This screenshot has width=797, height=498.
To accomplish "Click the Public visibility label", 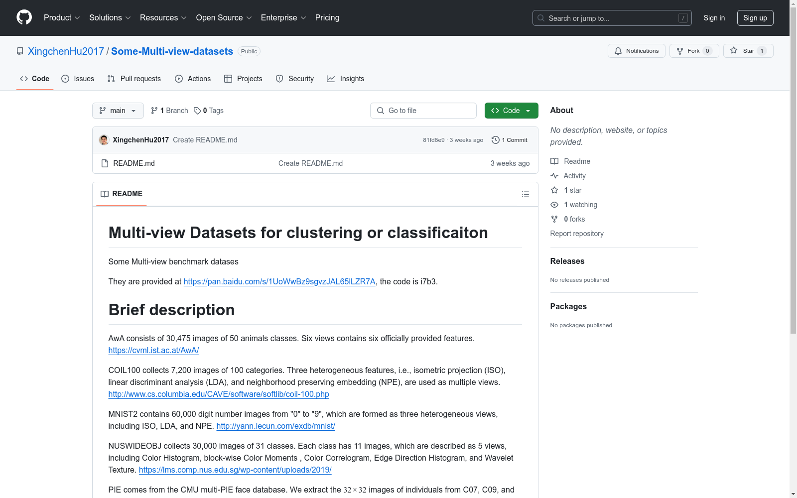I will click(x=249, y=51).
